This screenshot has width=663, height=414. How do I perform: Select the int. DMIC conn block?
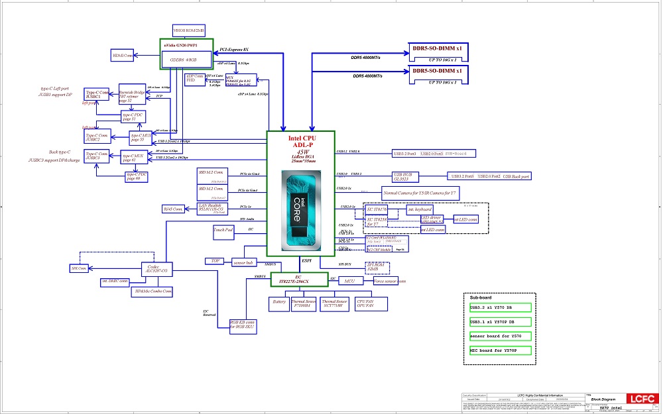[115, 282]
